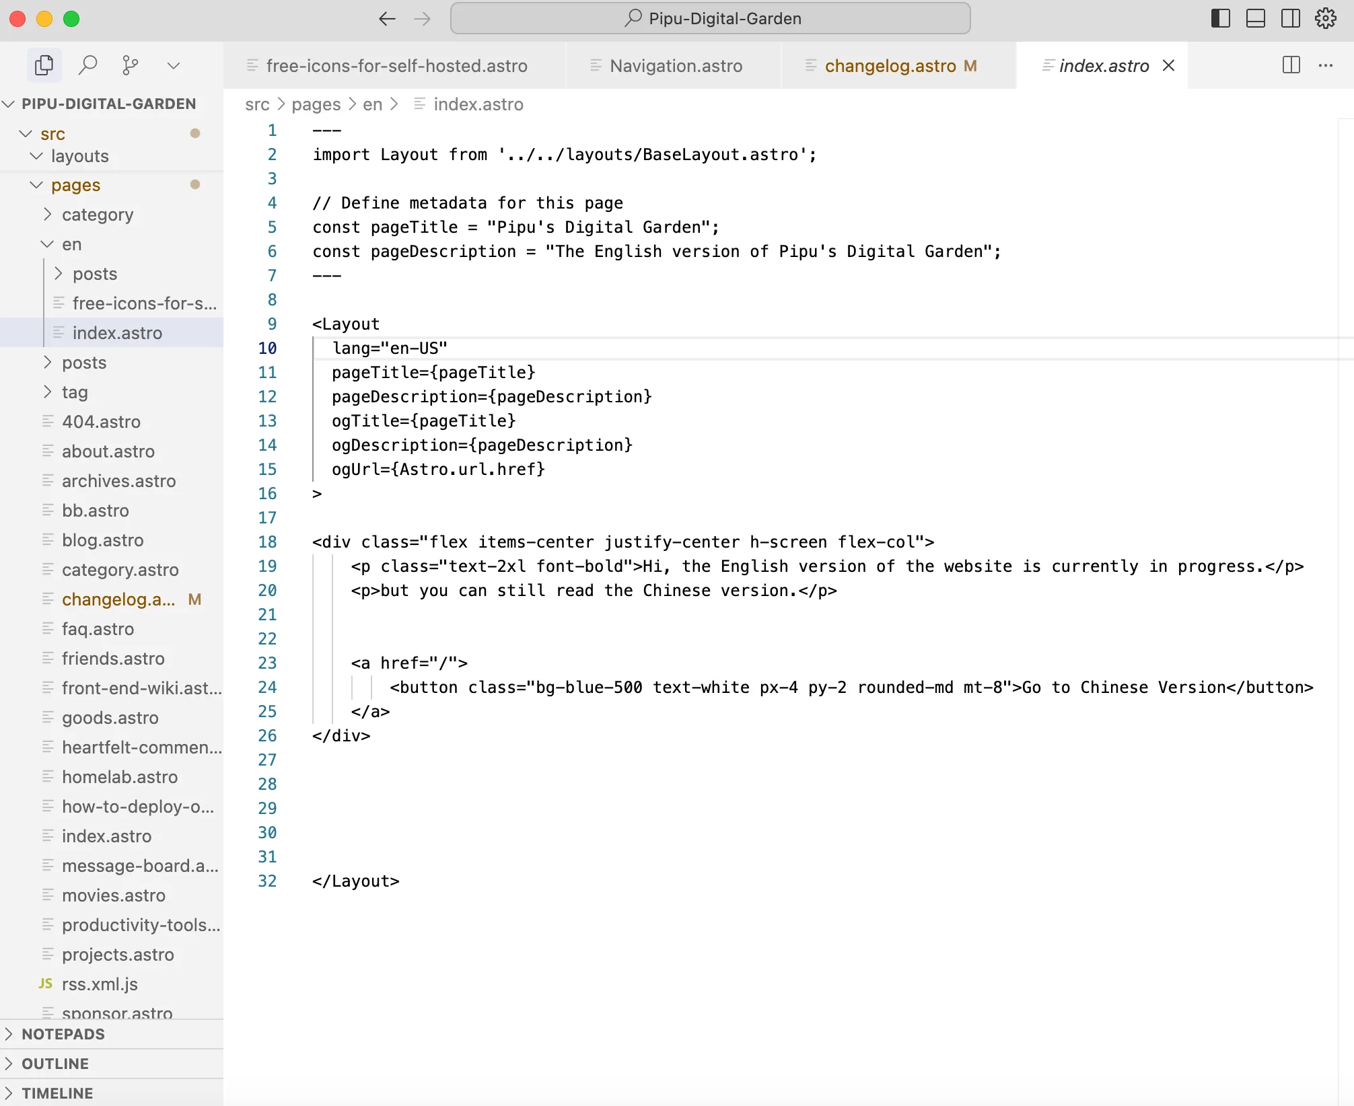Screen dimensions: 1354x1106
Task: Collapse the pages folder
Action: tap(112, 185)
